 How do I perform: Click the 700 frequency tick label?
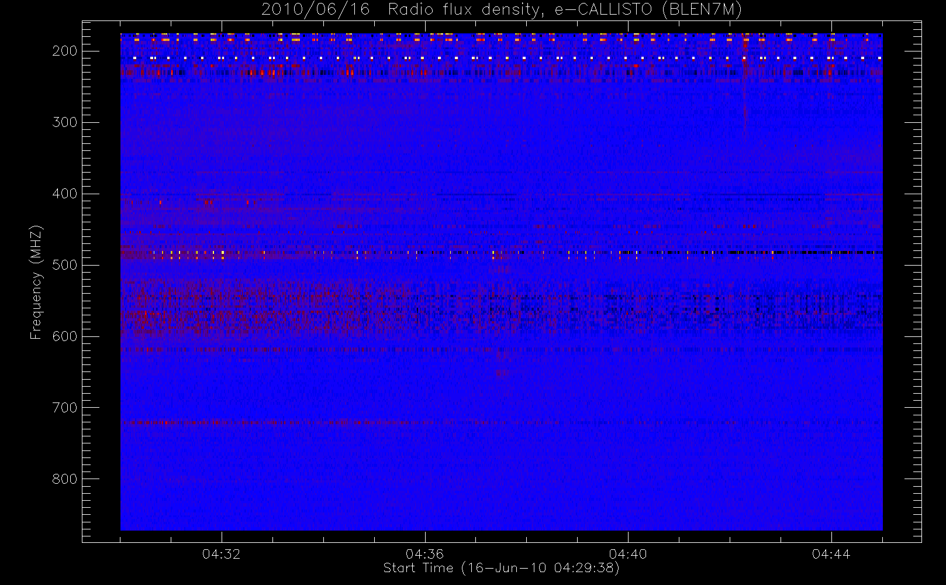tap(65, 408)
